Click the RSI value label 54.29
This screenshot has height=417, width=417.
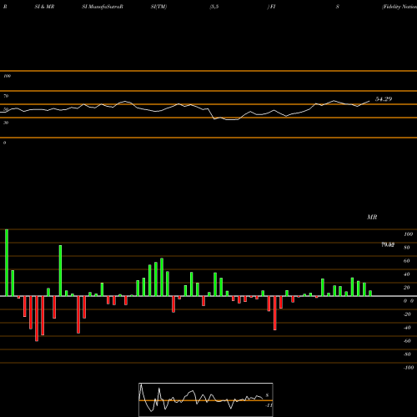click(x=384, y=99)
